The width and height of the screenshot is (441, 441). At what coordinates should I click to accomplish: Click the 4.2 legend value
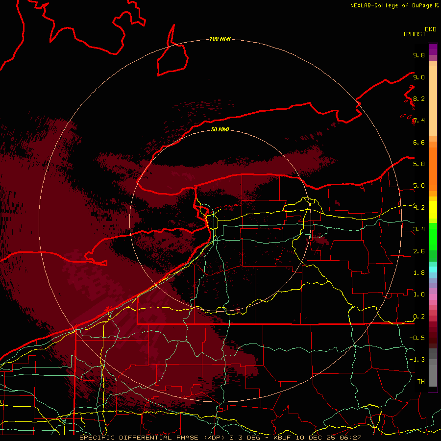click(419, 208)
